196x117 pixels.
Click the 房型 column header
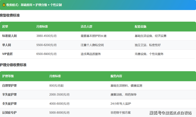pos(5,27)
